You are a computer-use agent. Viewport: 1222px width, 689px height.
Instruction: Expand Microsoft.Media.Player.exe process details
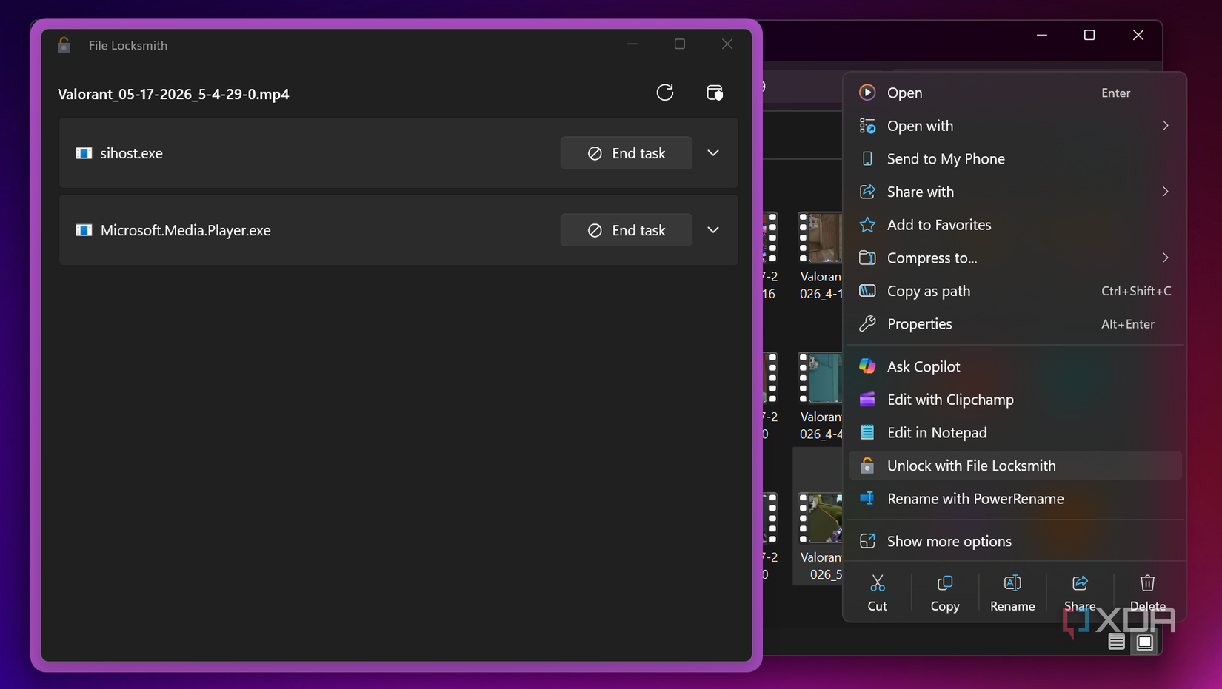713,230
